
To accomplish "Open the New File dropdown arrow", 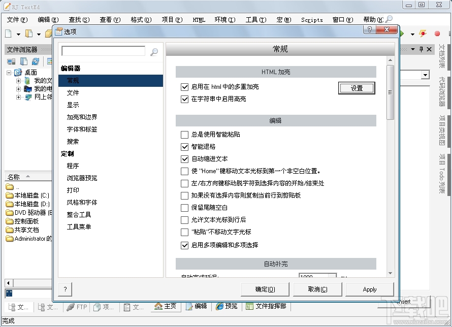I will (18, 35).
